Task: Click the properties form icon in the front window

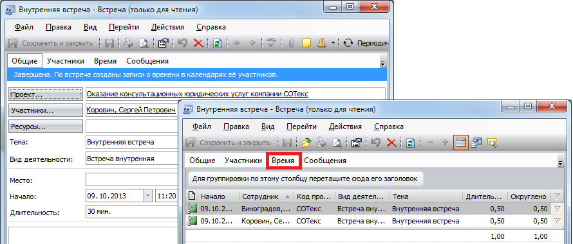Action: 356,143
